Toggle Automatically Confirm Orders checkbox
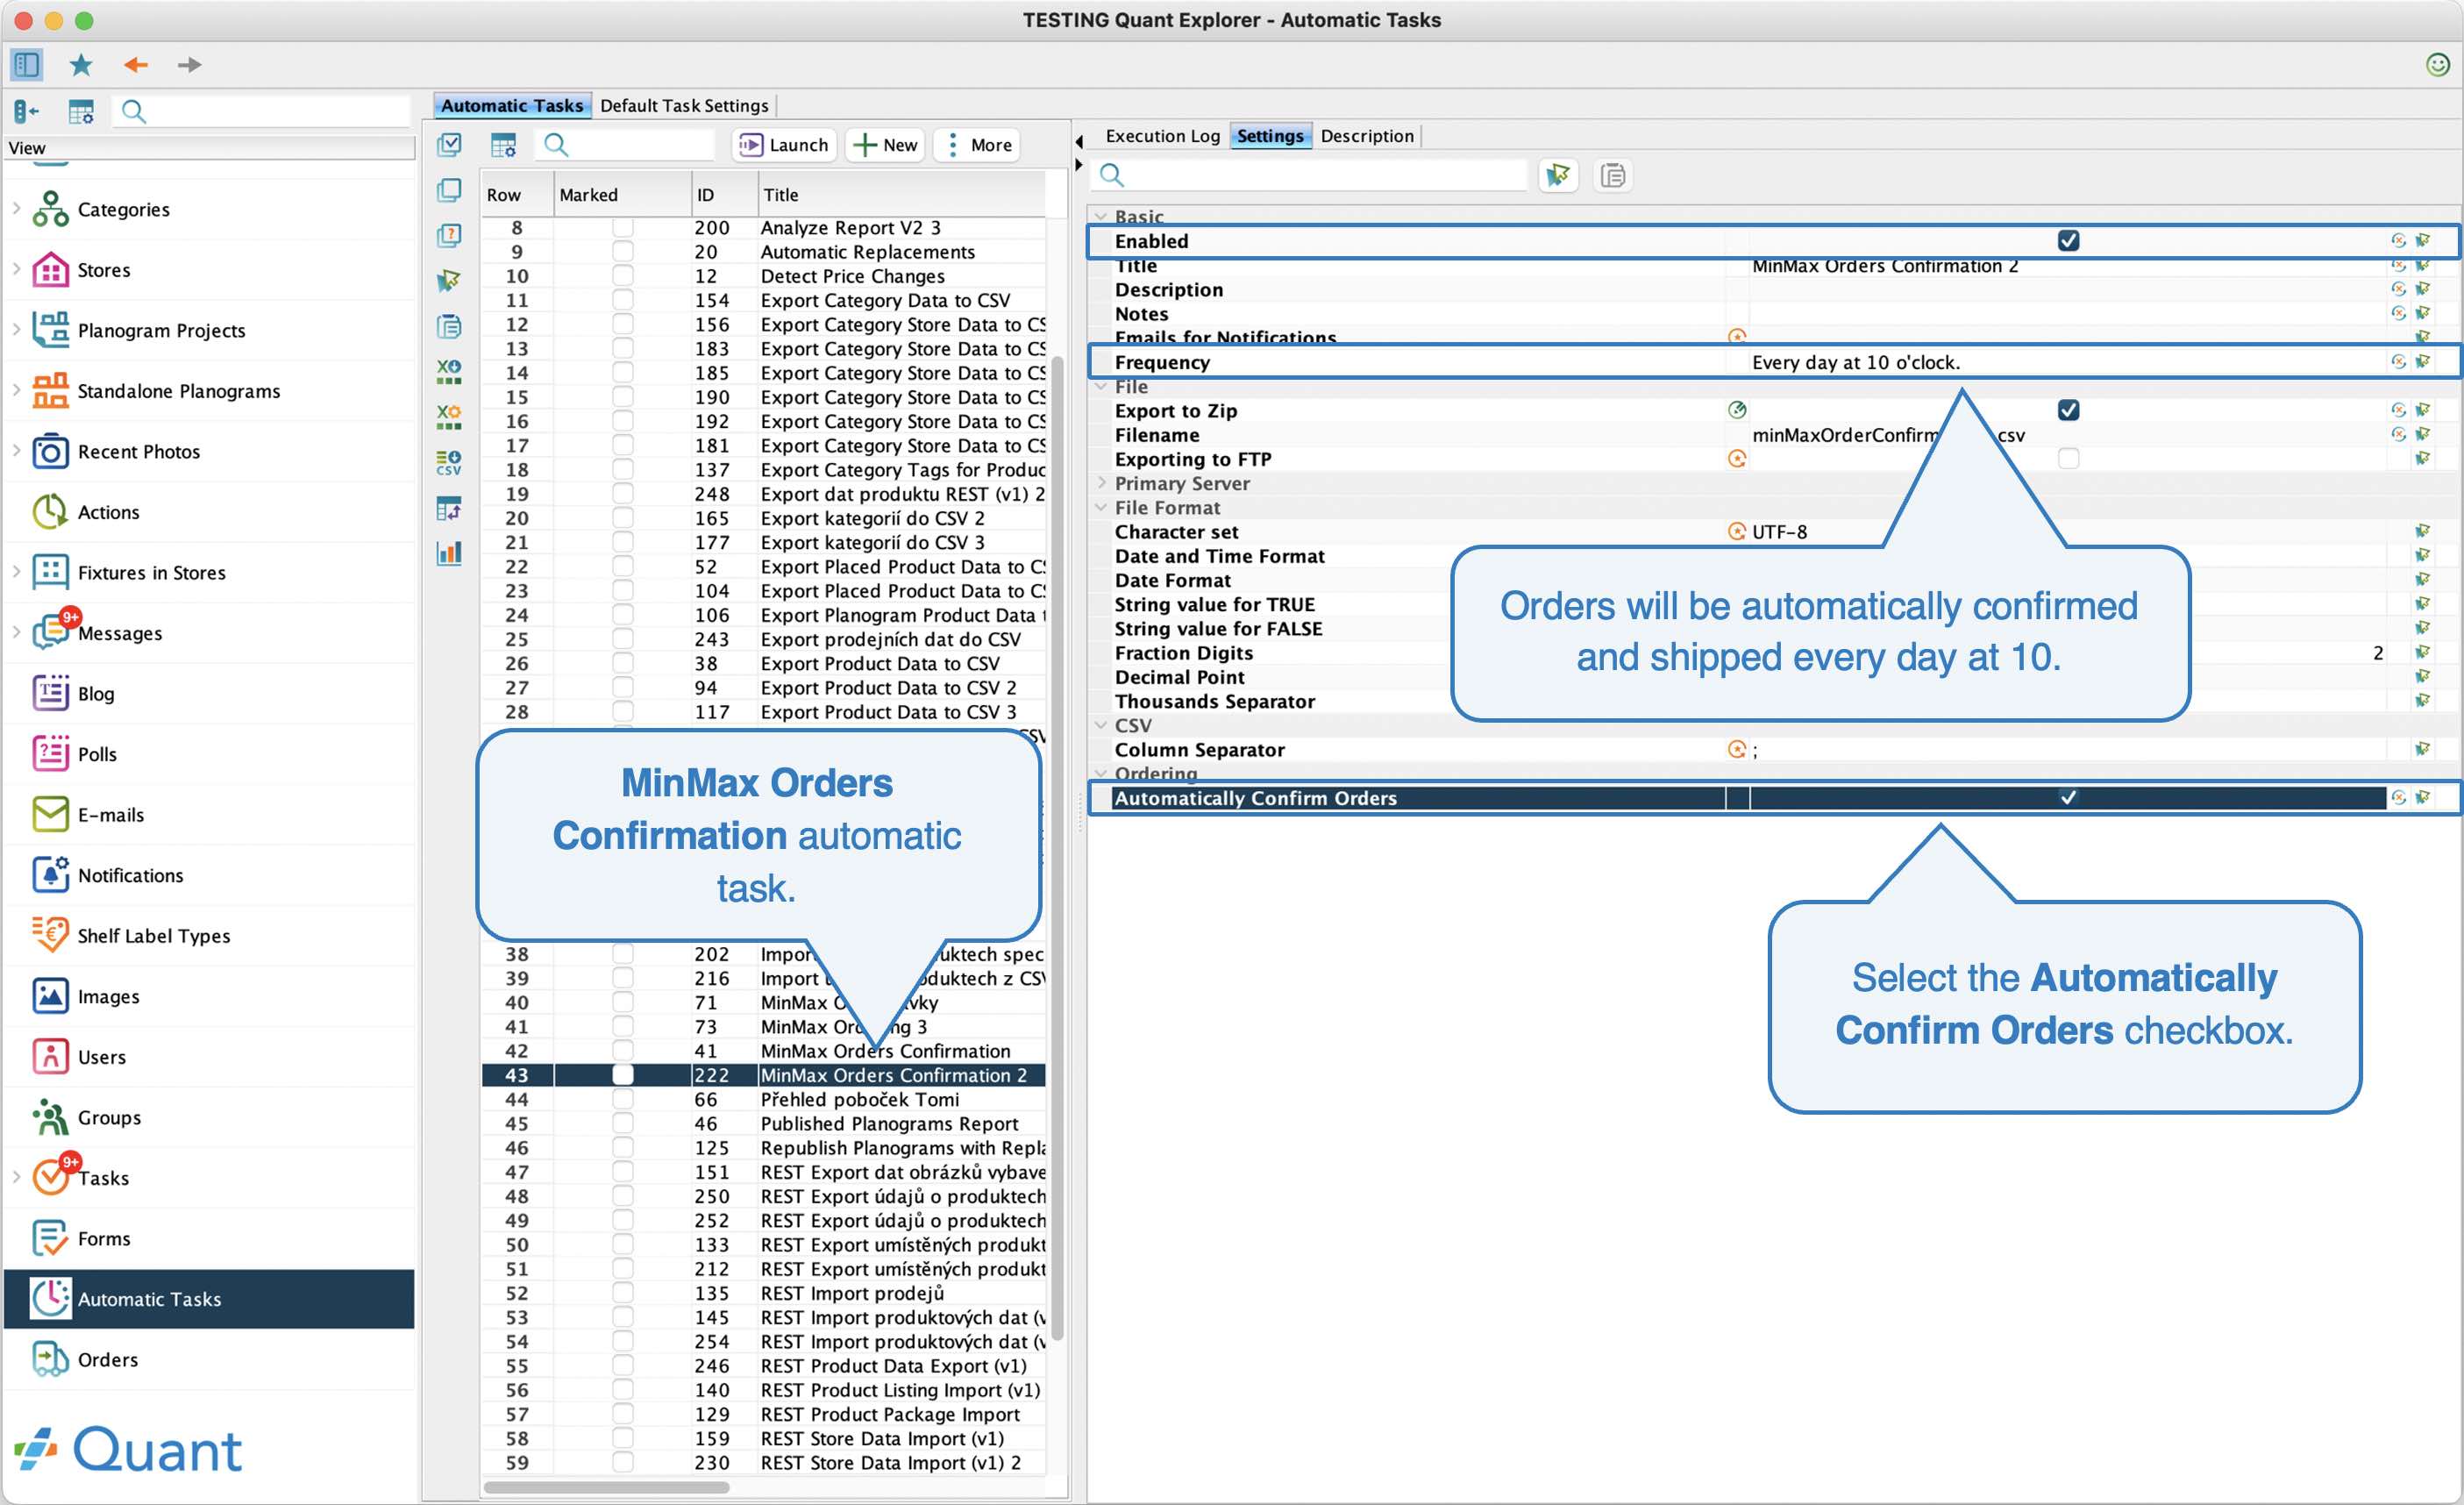The height and width of the screenshot is (1505, 2464). 2068,798
